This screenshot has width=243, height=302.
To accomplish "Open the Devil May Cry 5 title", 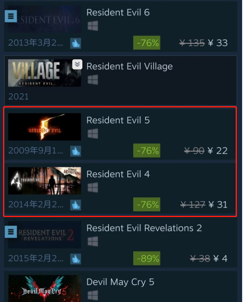I will click(120, 282).
